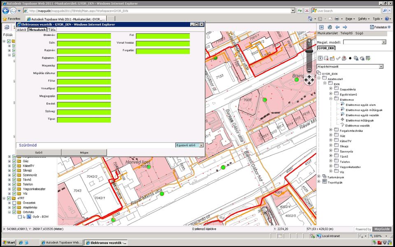Click the Elektromos egyéb elem icon
The width and height of the screenshot is (395, 247).
click(342, 104)
